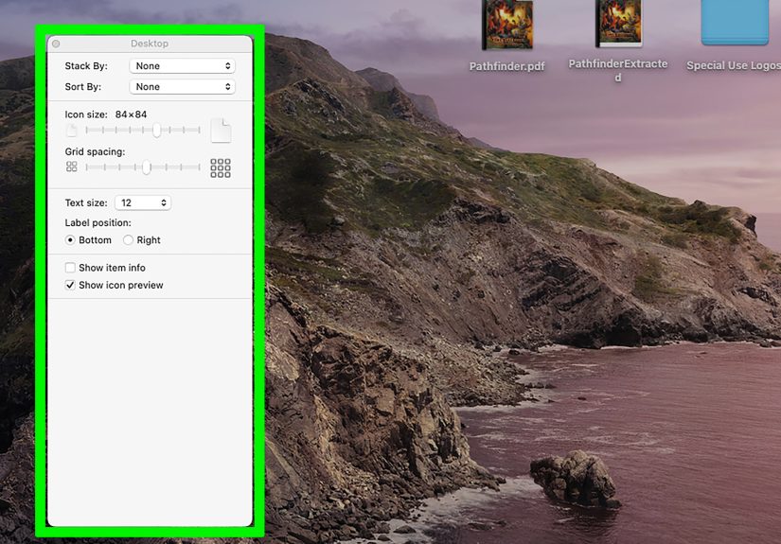Click the Icon size slider knob
The height and width of the screenshot is (544, 781).
click(x=157, y=130)
